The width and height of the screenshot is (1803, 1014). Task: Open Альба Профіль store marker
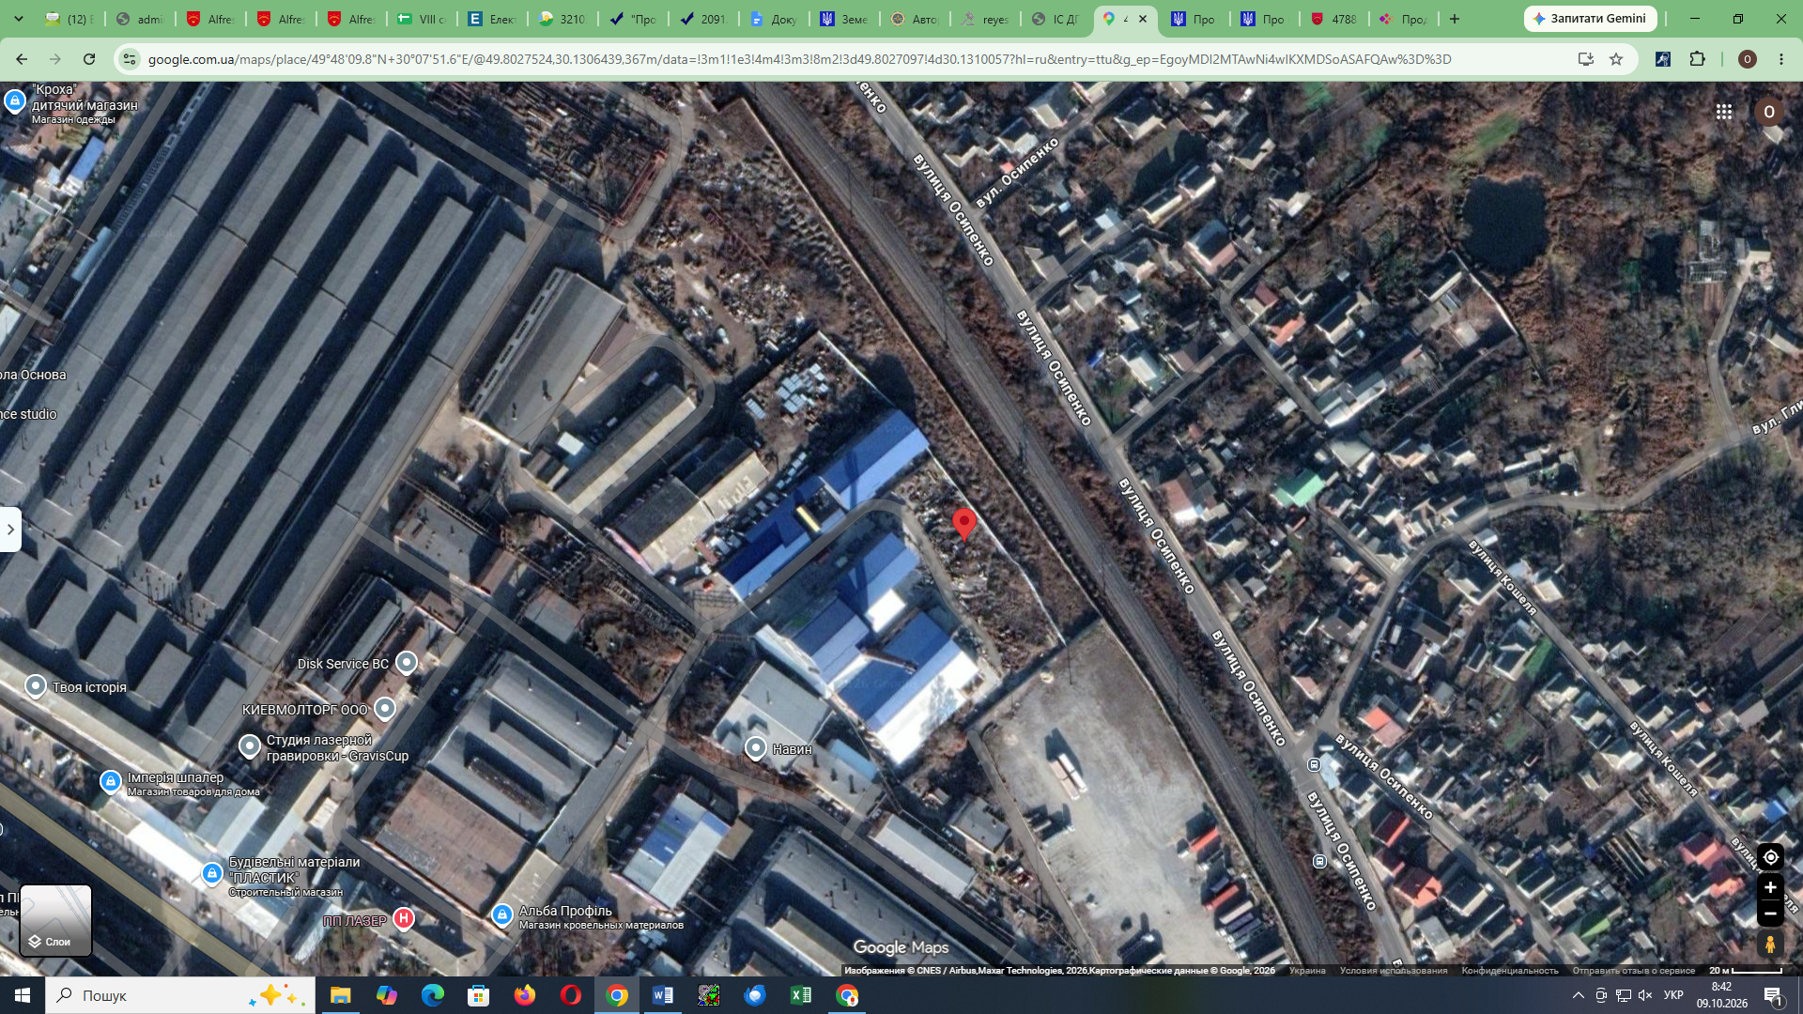tap(502, 914)
